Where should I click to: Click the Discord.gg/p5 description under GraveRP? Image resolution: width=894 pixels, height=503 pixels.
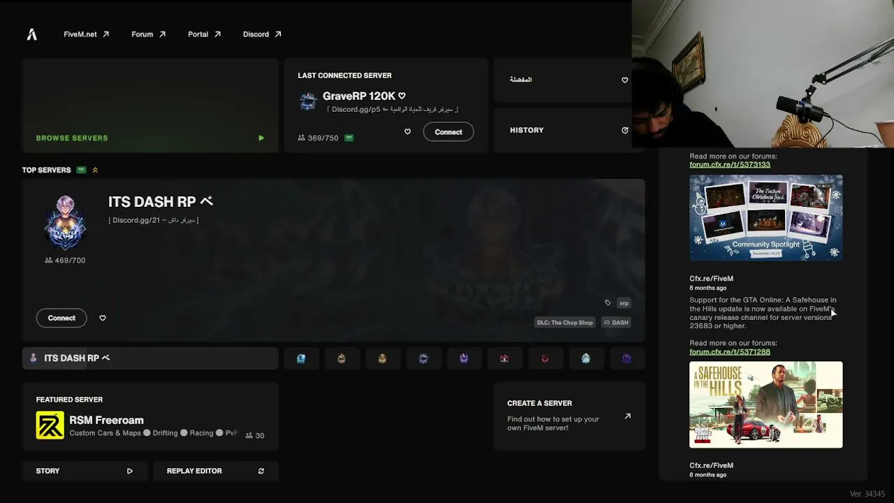tap(392, 109)
